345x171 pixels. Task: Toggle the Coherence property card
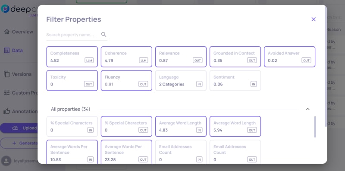click(126, 57)
